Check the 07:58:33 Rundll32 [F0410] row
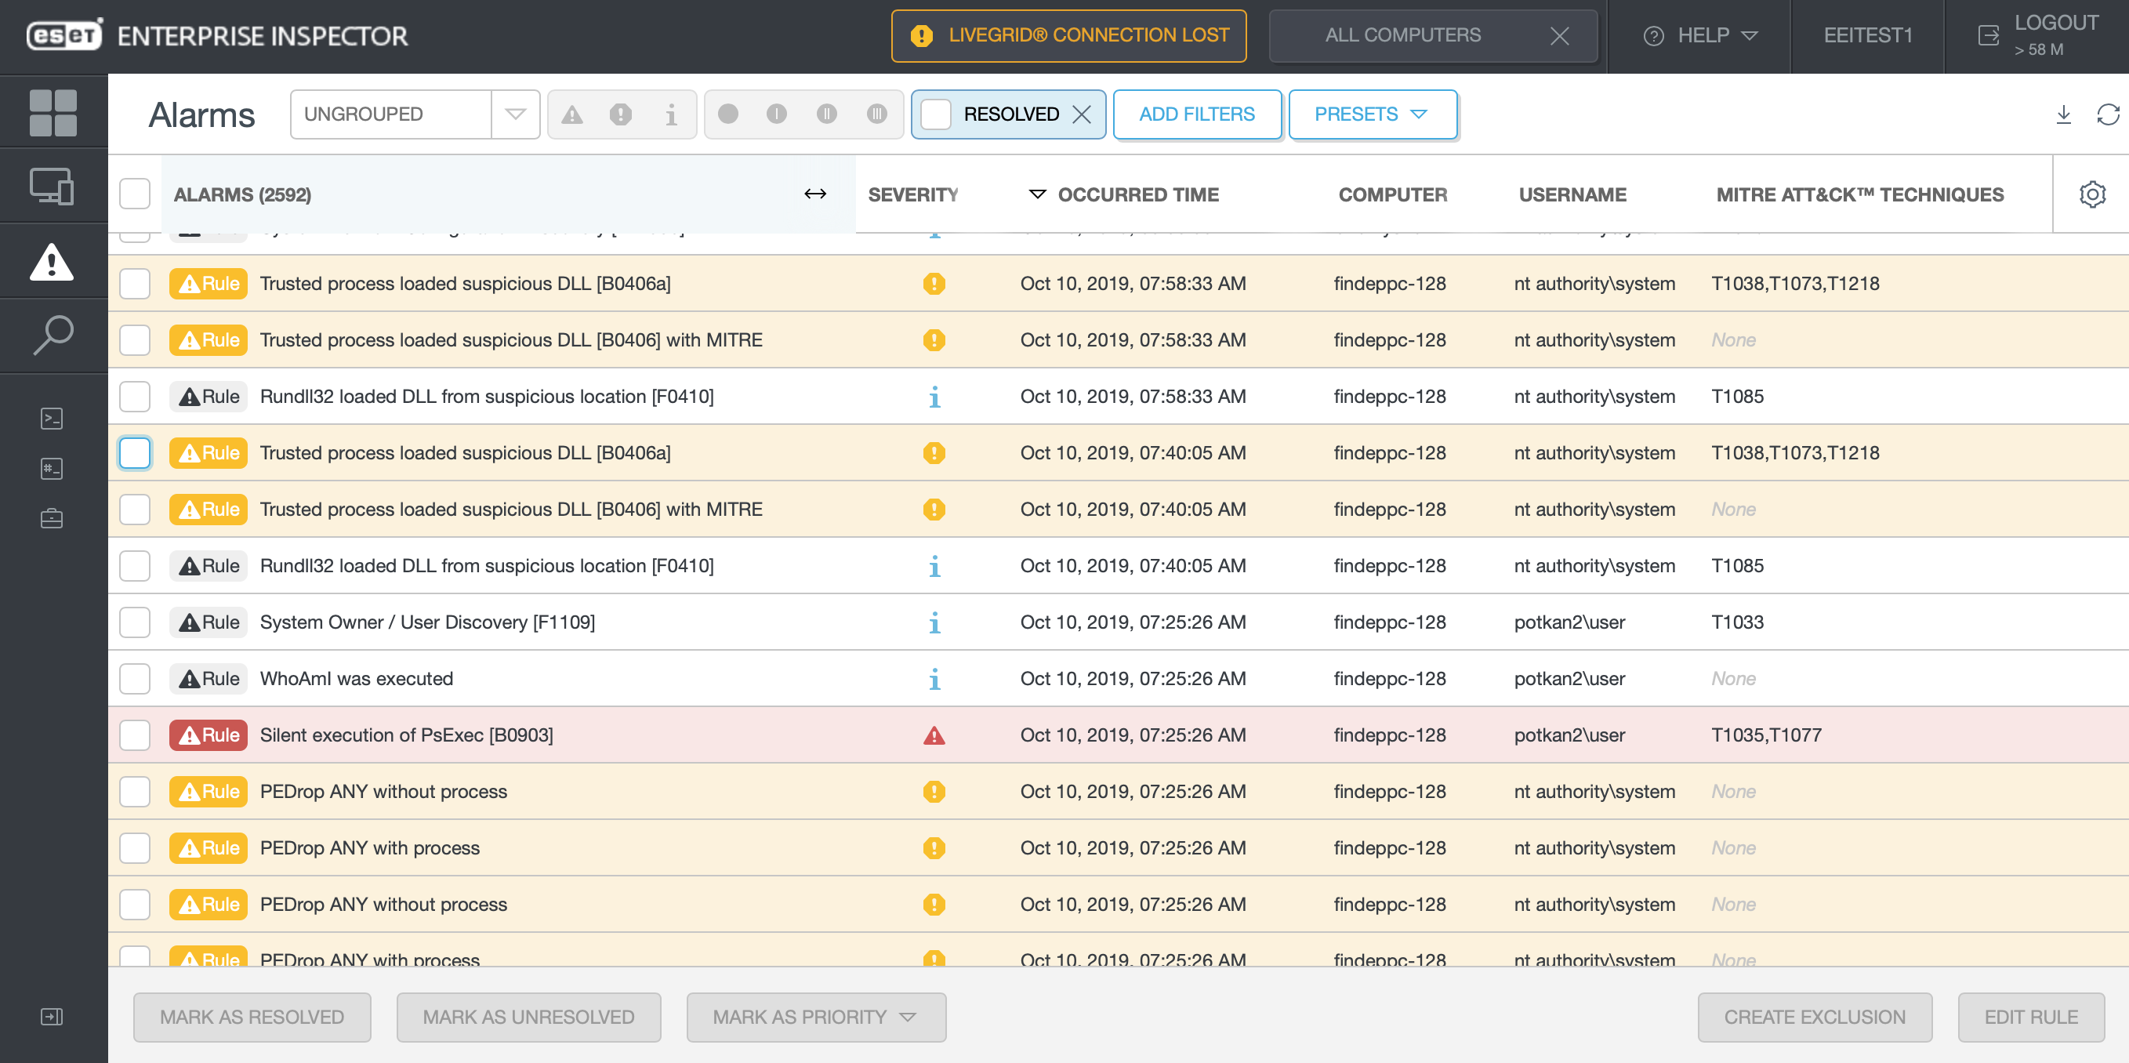 (135, 397)
